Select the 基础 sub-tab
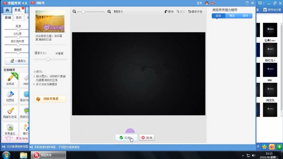 click(x=8, y=17)
